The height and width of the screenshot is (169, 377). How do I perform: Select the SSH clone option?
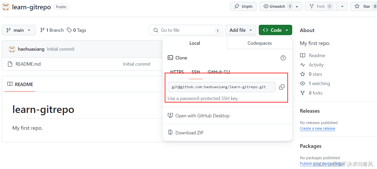point(196,72)
